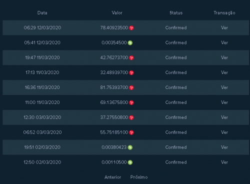Select date 06:52 03/03/2020

42,132
